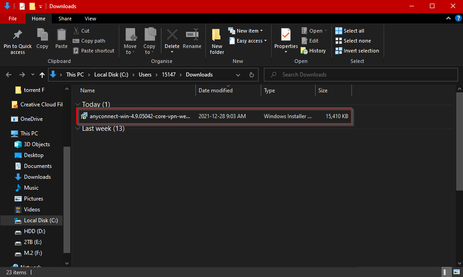
Task: Sort by Name column header
Action: [88, 91]
